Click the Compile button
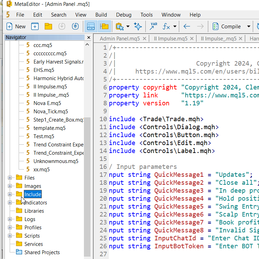The width and height of the screenshot is (259, 259). coord(227,27)
